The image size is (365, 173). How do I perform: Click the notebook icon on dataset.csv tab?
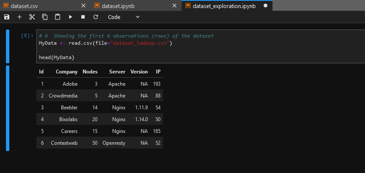6,6
